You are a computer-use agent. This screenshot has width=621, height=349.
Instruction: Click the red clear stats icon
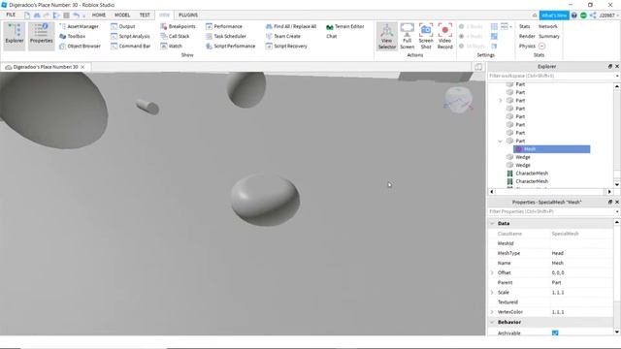tap(541, 47)
